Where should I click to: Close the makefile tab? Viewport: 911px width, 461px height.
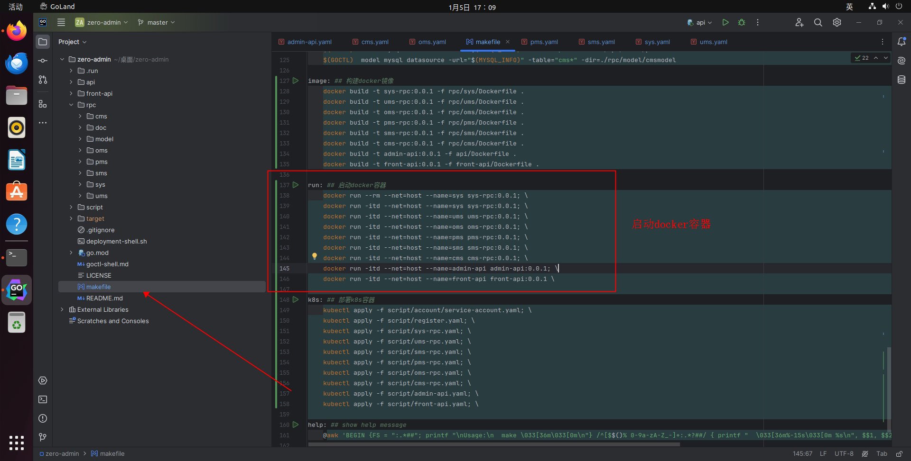508,42
